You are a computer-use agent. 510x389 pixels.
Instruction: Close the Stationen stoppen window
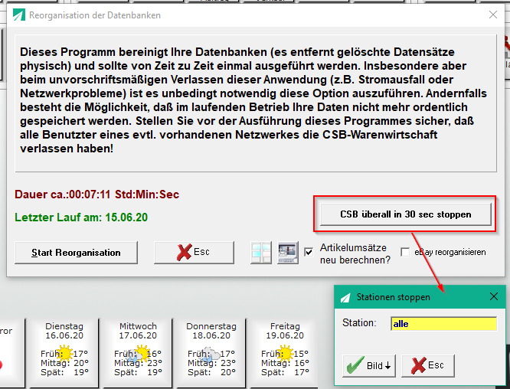[x=494, y=296]
